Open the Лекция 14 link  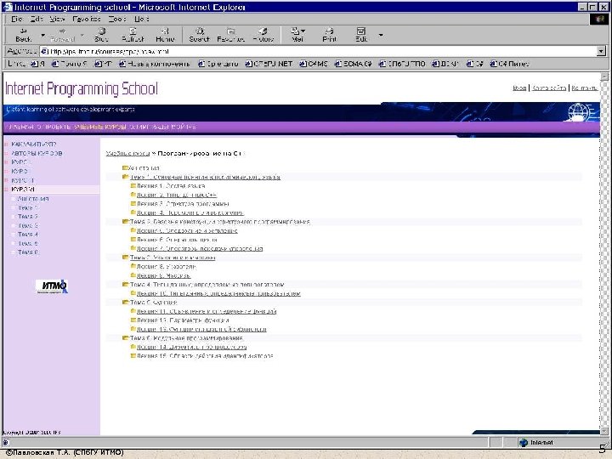[x=191, y=347]
